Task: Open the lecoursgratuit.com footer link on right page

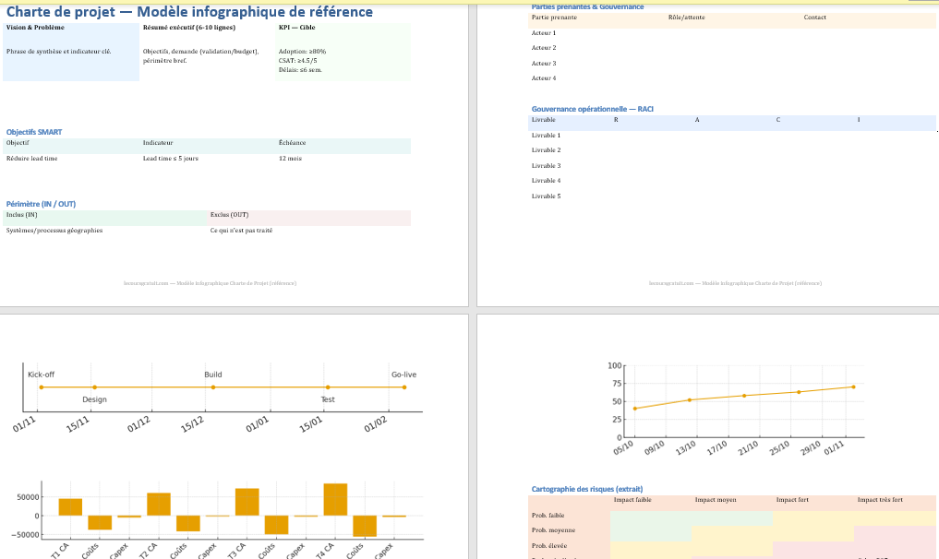Action: [x=735, y=283]
